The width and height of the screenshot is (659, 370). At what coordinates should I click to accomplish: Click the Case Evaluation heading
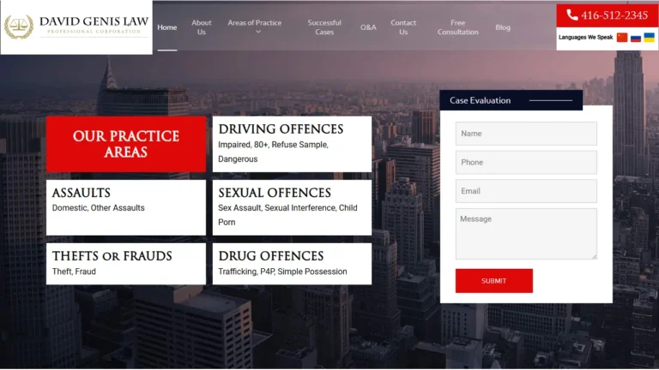pos(480,100)
